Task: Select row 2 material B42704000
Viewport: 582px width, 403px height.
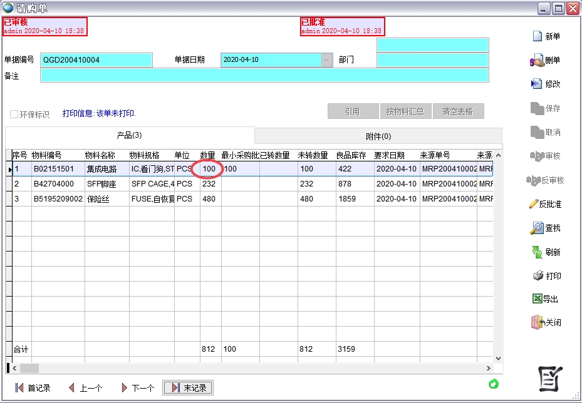Action: pyautogui.click(x=53, y=184)
